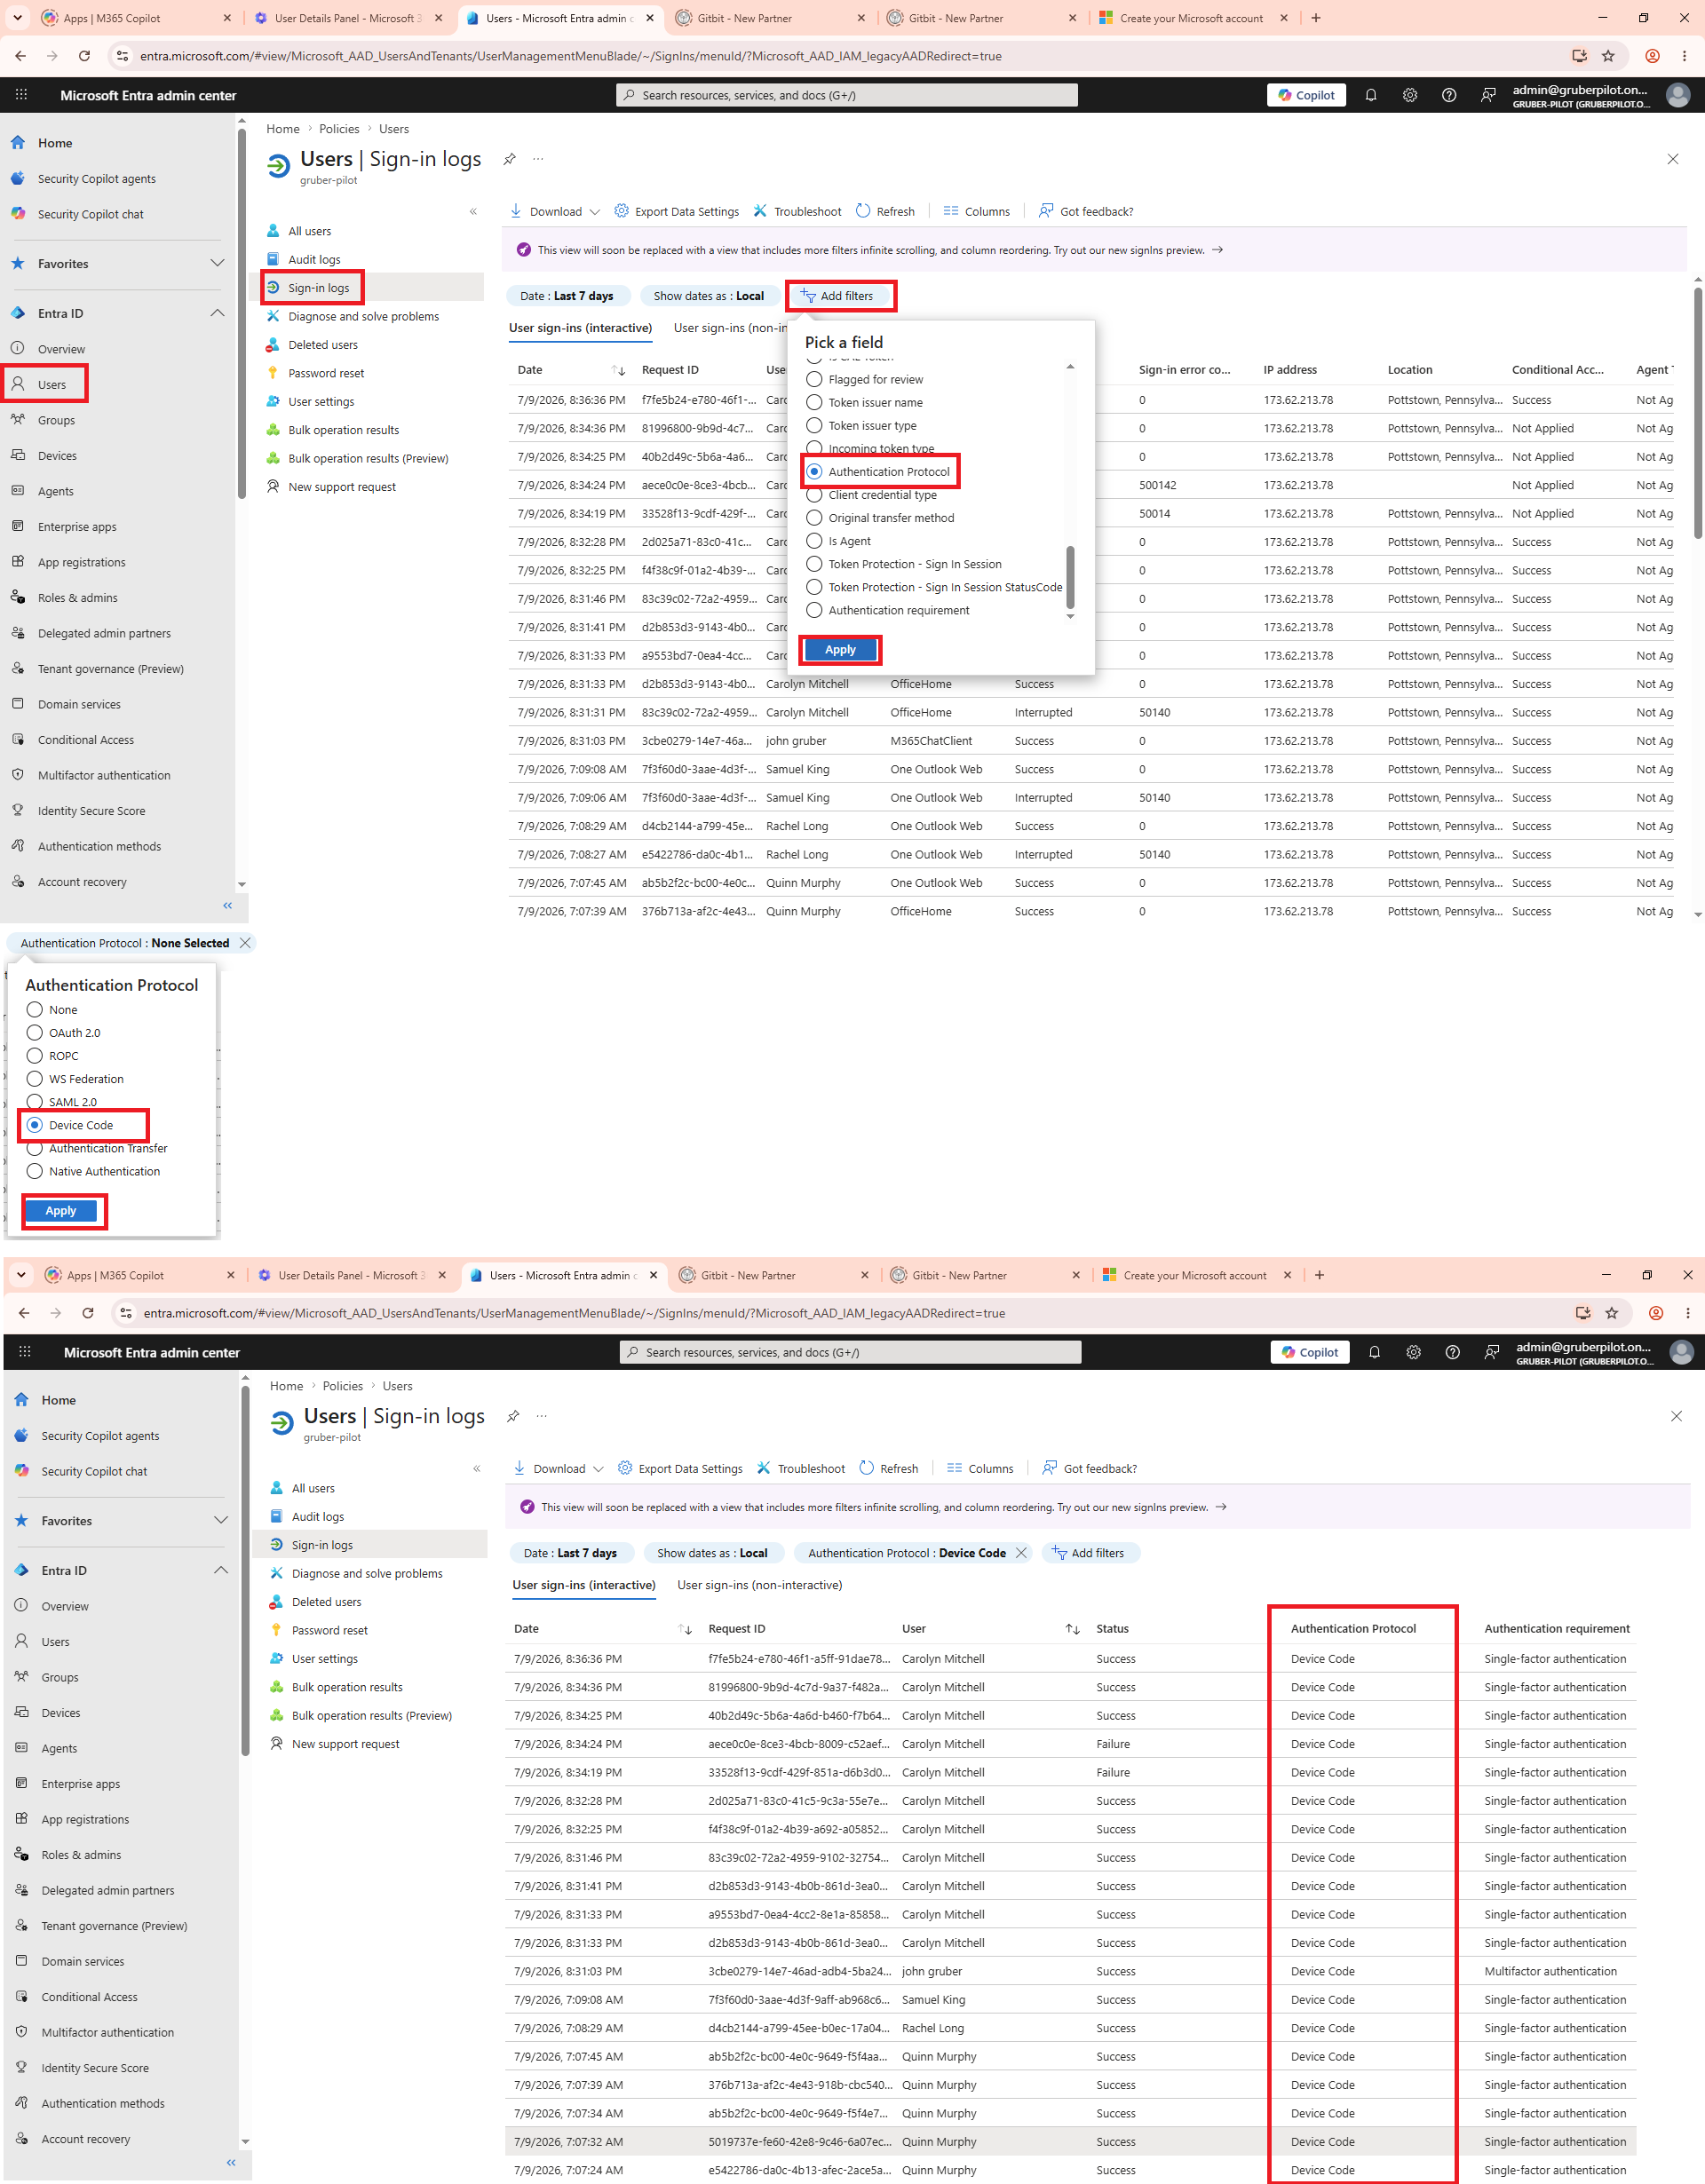The image size is (1705, 2184).
Task: Click upper results table vertical scrollbar
Action: (x=1697, y=413)
